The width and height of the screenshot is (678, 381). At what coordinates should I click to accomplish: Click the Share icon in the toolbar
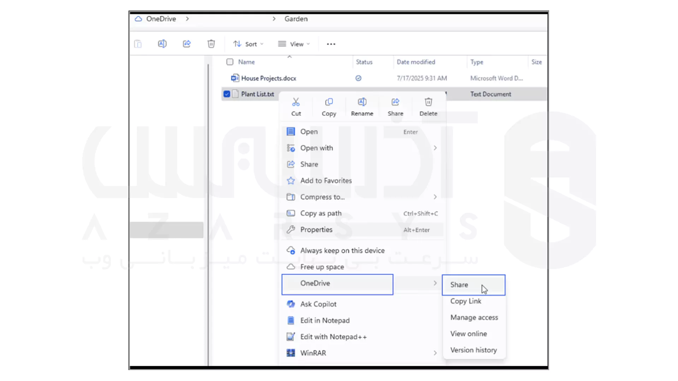186,44
